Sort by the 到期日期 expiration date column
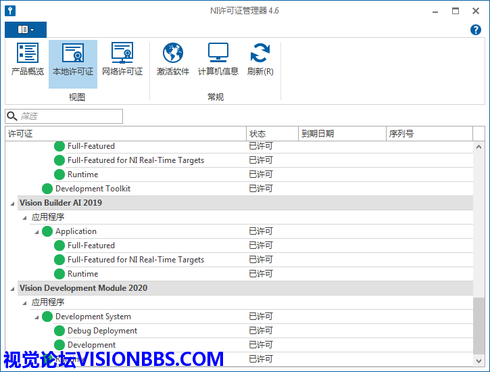The height and width of the screenshot is (372, 490). [341, 134]
